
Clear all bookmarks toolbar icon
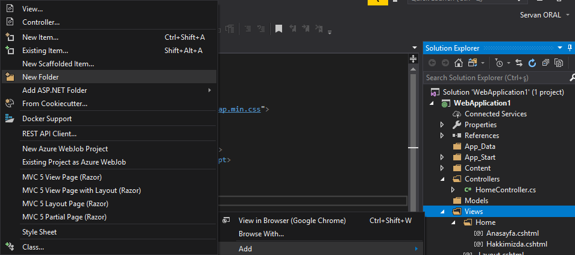tap(319, 28)
